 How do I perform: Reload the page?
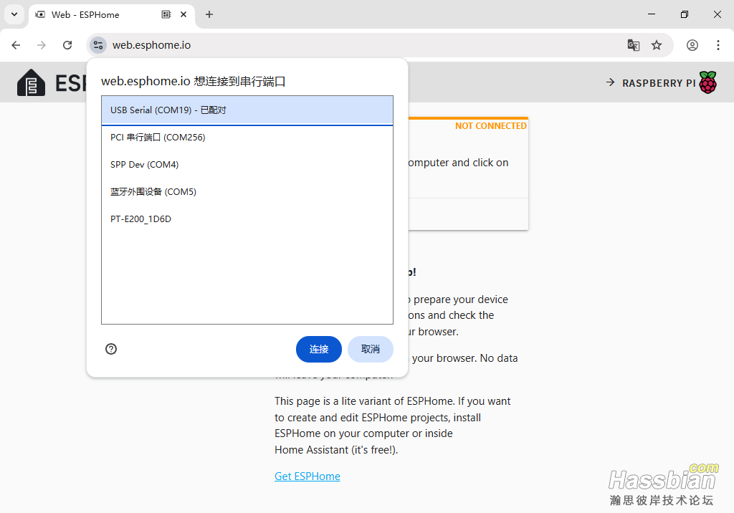pyautogui.click(x=67, y=45)
